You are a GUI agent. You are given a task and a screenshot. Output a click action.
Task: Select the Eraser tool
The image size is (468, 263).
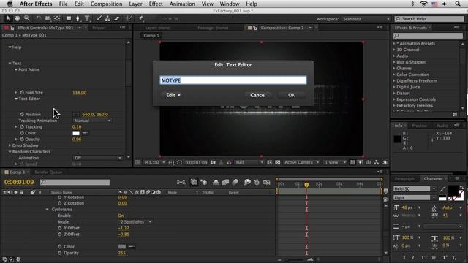click(117, 18)
